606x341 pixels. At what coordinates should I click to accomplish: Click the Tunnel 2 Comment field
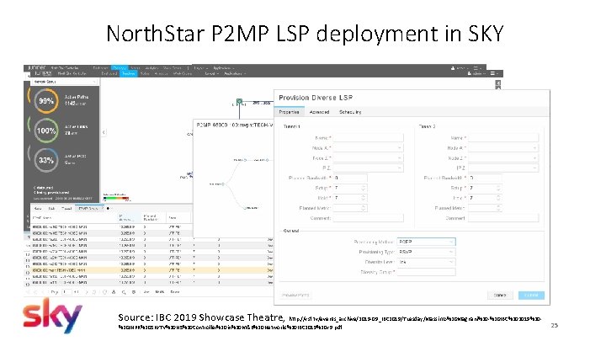pos(503,218)
